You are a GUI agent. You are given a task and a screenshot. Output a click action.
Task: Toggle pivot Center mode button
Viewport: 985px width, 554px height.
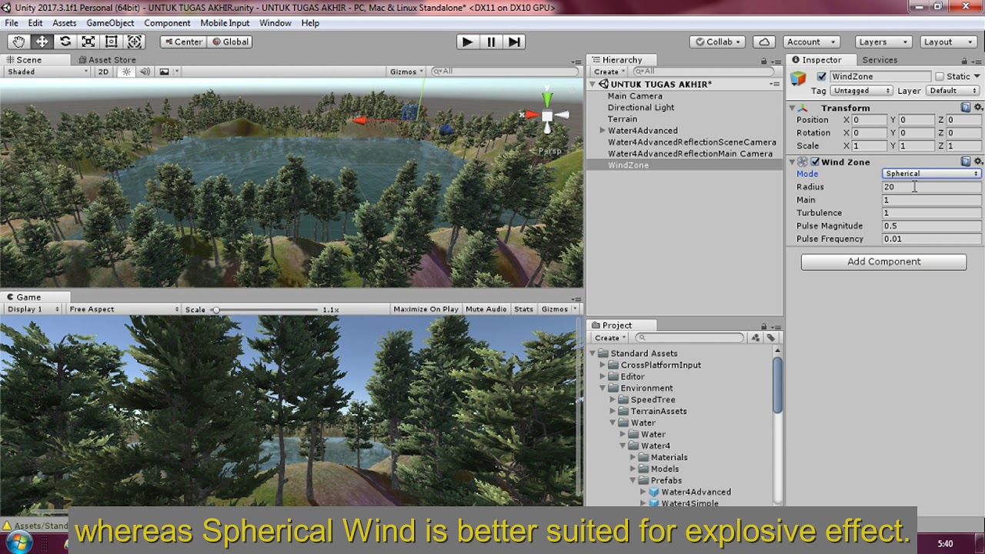(182, 42)
